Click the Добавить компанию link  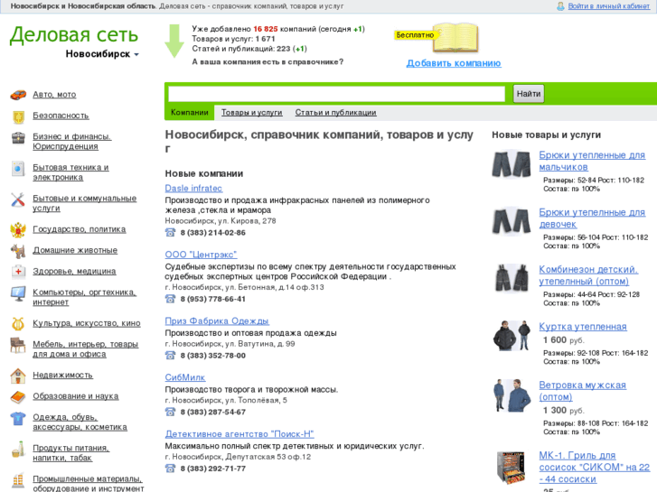(x=454, y=63)
